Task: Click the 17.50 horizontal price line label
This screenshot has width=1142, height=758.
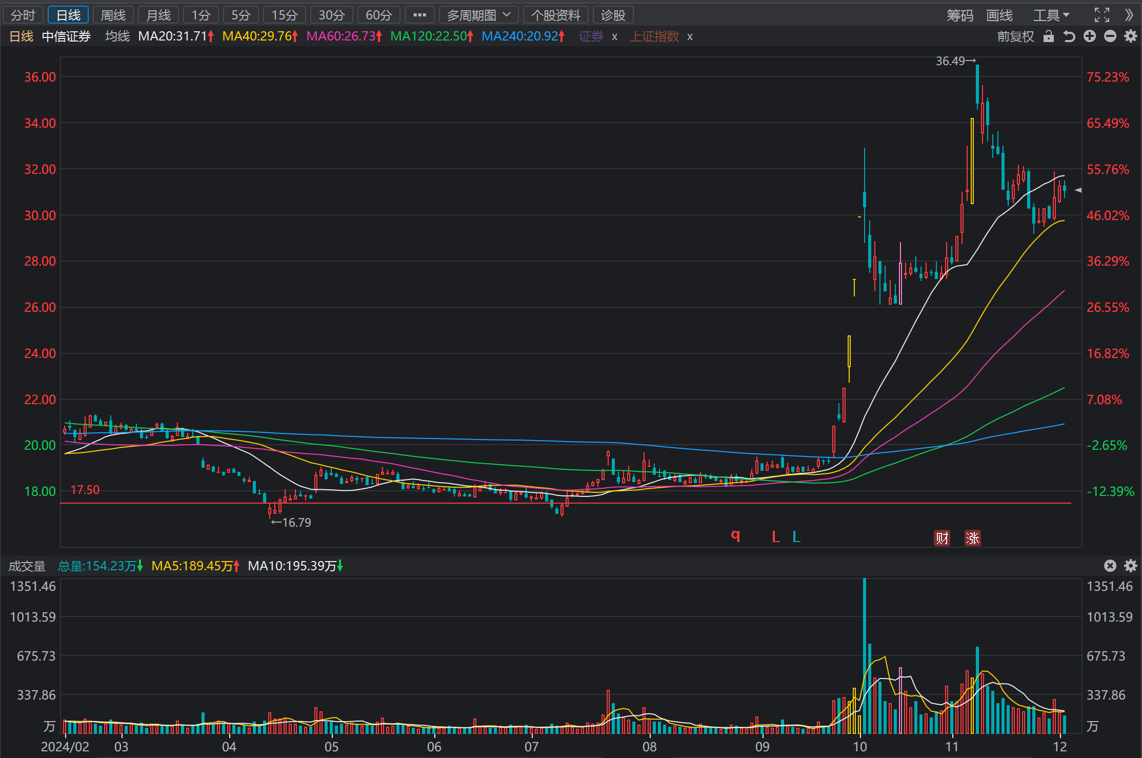Action: tap(85, 490)
